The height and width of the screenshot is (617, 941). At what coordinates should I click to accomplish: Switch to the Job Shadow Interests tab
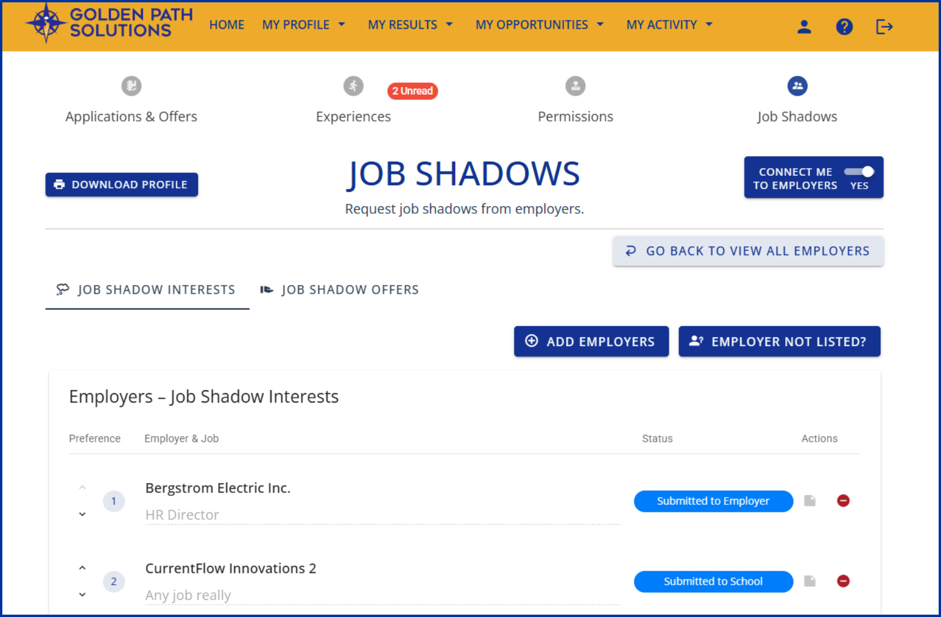click(x=147, y=290)
